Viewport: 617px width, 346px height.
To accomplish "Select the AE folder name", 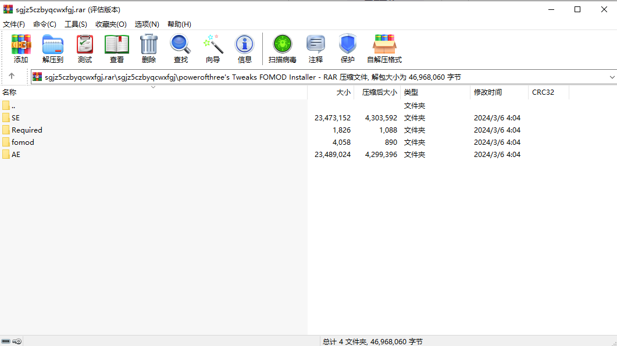I will [16, 154].
